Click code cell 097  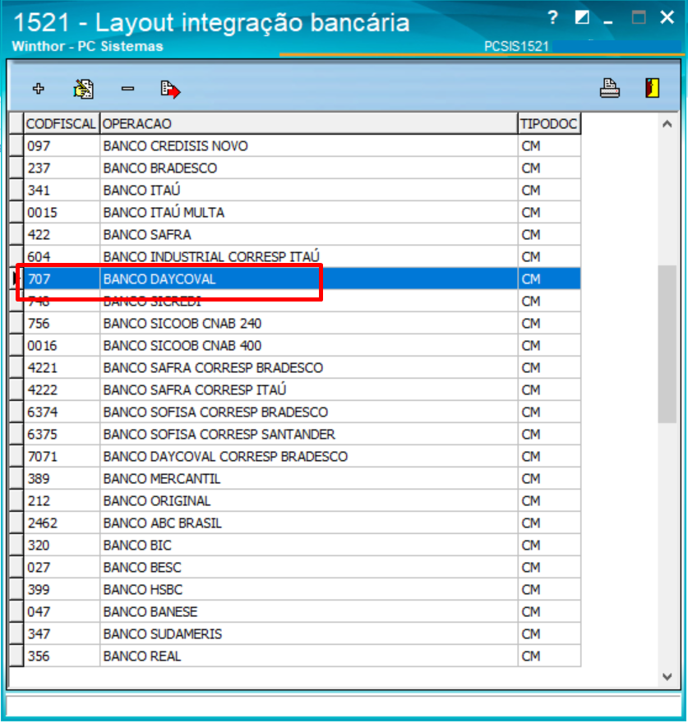tap(62, 145)
